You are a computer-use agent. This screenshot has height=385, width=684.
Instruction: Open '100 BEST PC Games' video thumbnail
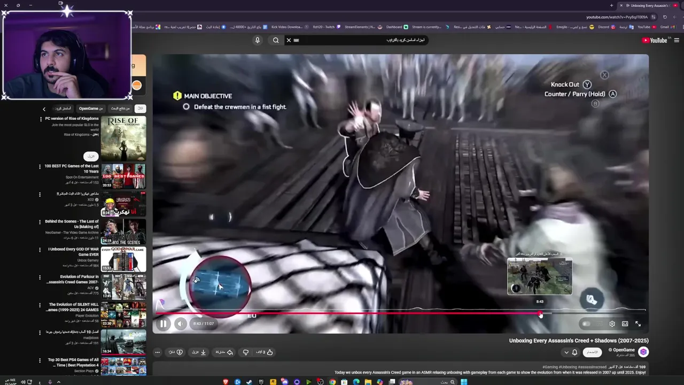pyautogui.click(x=123, y=176)
